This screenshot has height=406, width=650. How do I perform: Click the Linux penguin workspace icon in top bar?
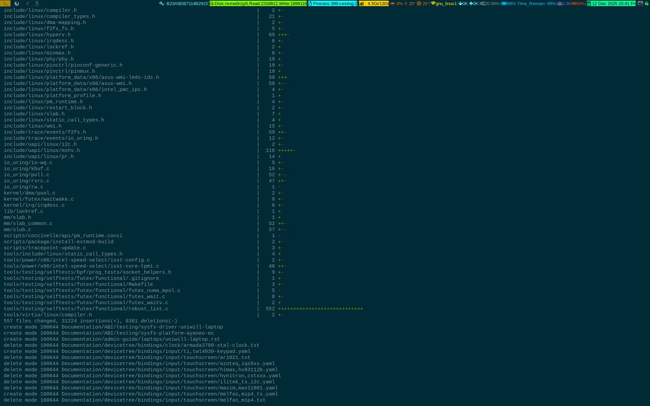36,3
